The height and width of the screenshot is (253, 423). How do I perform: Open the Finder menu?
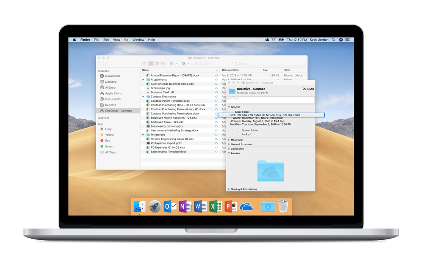[x=85, y=40]
